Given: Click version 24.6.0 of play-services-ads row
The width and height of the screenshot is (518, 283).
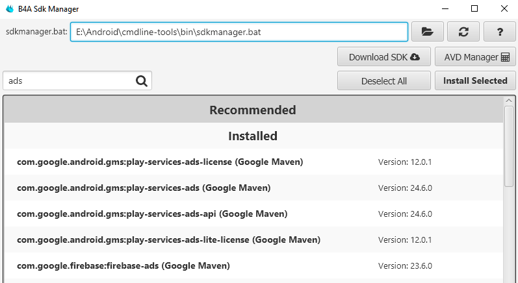Looking at the screenshot, I should tap(405, 188).
